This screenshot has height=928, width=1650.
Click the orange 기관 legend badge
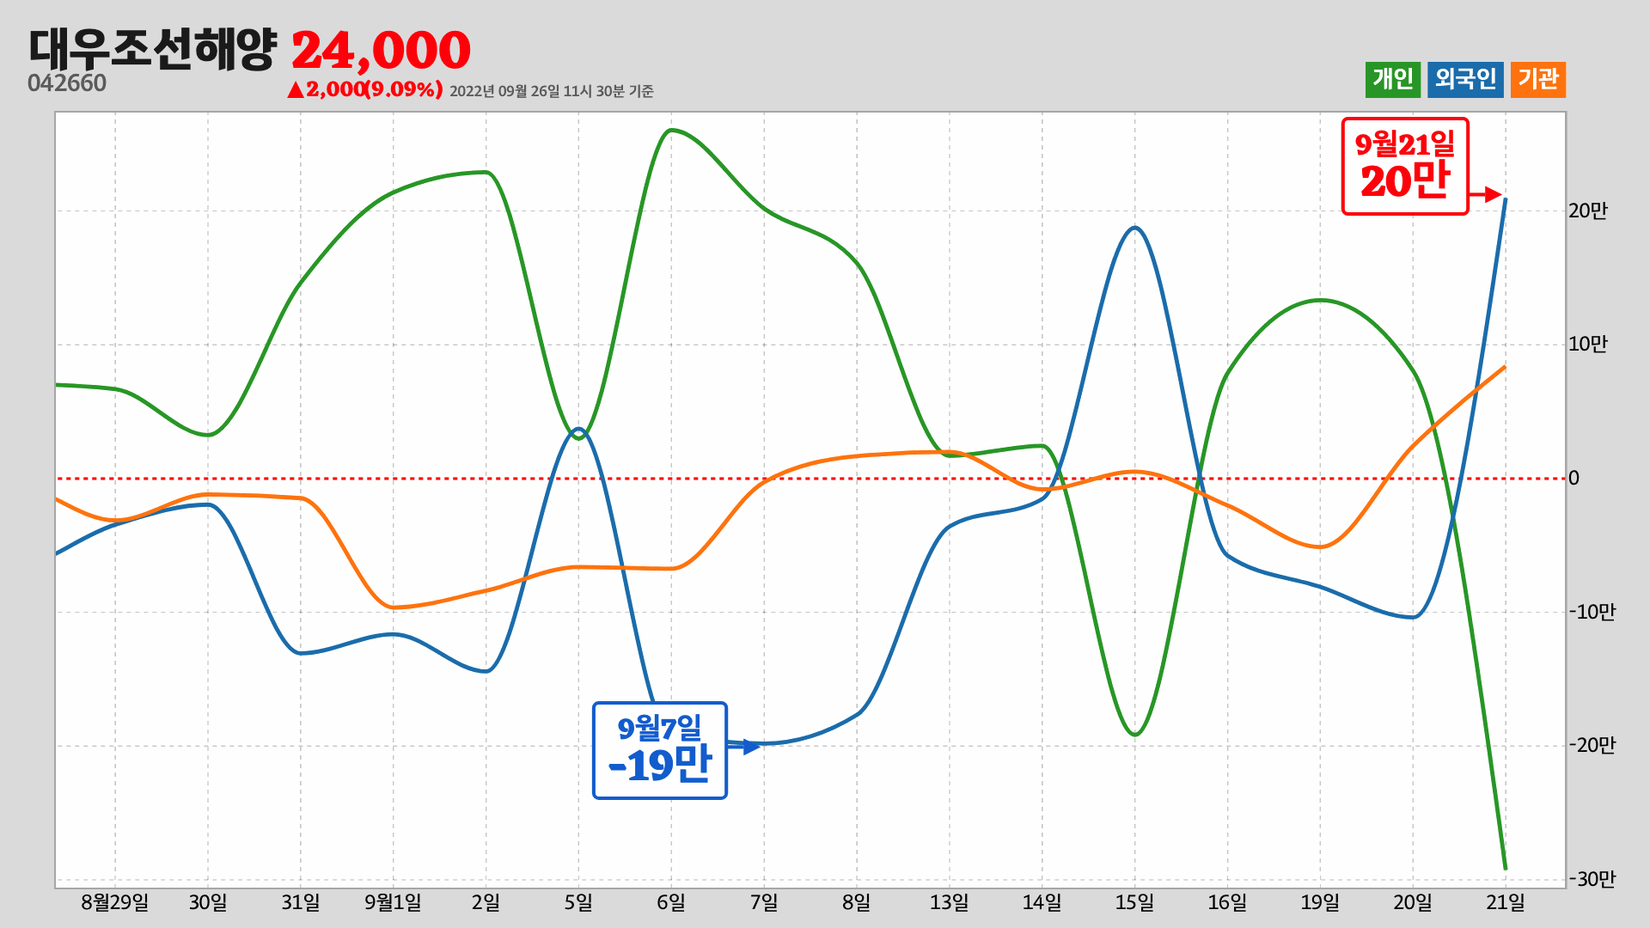pyautogui.click(x=1537, y=80)
